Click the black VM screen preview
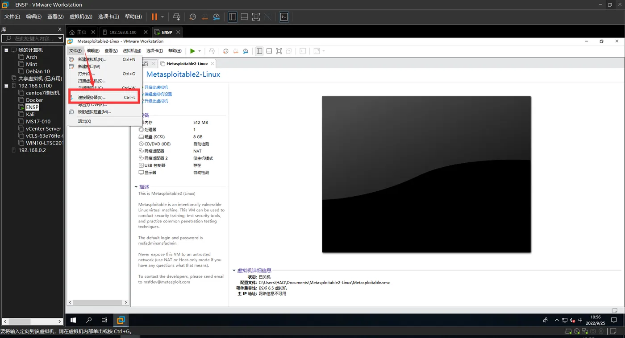 426,174
